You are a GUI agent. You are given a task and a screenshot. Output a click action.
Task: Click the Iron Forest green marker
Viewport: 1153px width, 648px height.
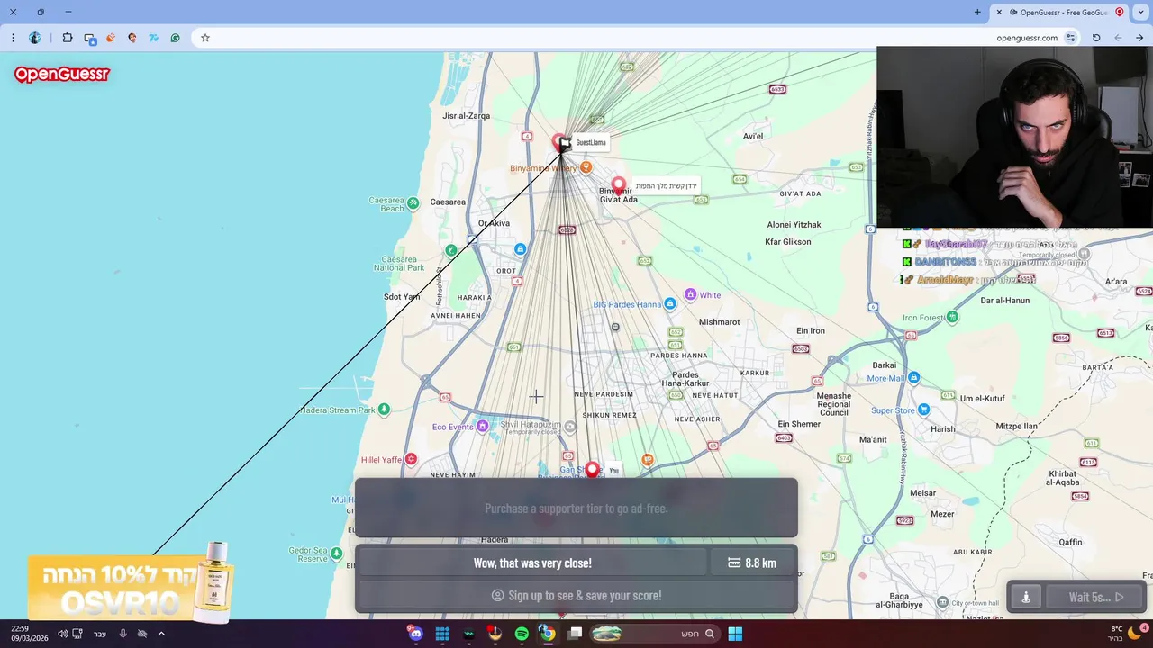coord(953,317)
